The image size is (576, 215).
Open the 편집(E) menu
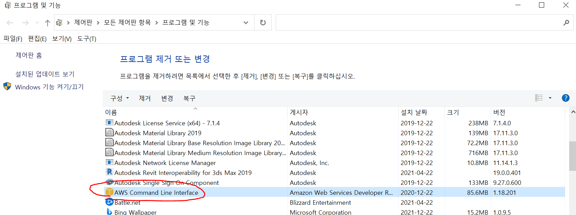coord(37,39)
